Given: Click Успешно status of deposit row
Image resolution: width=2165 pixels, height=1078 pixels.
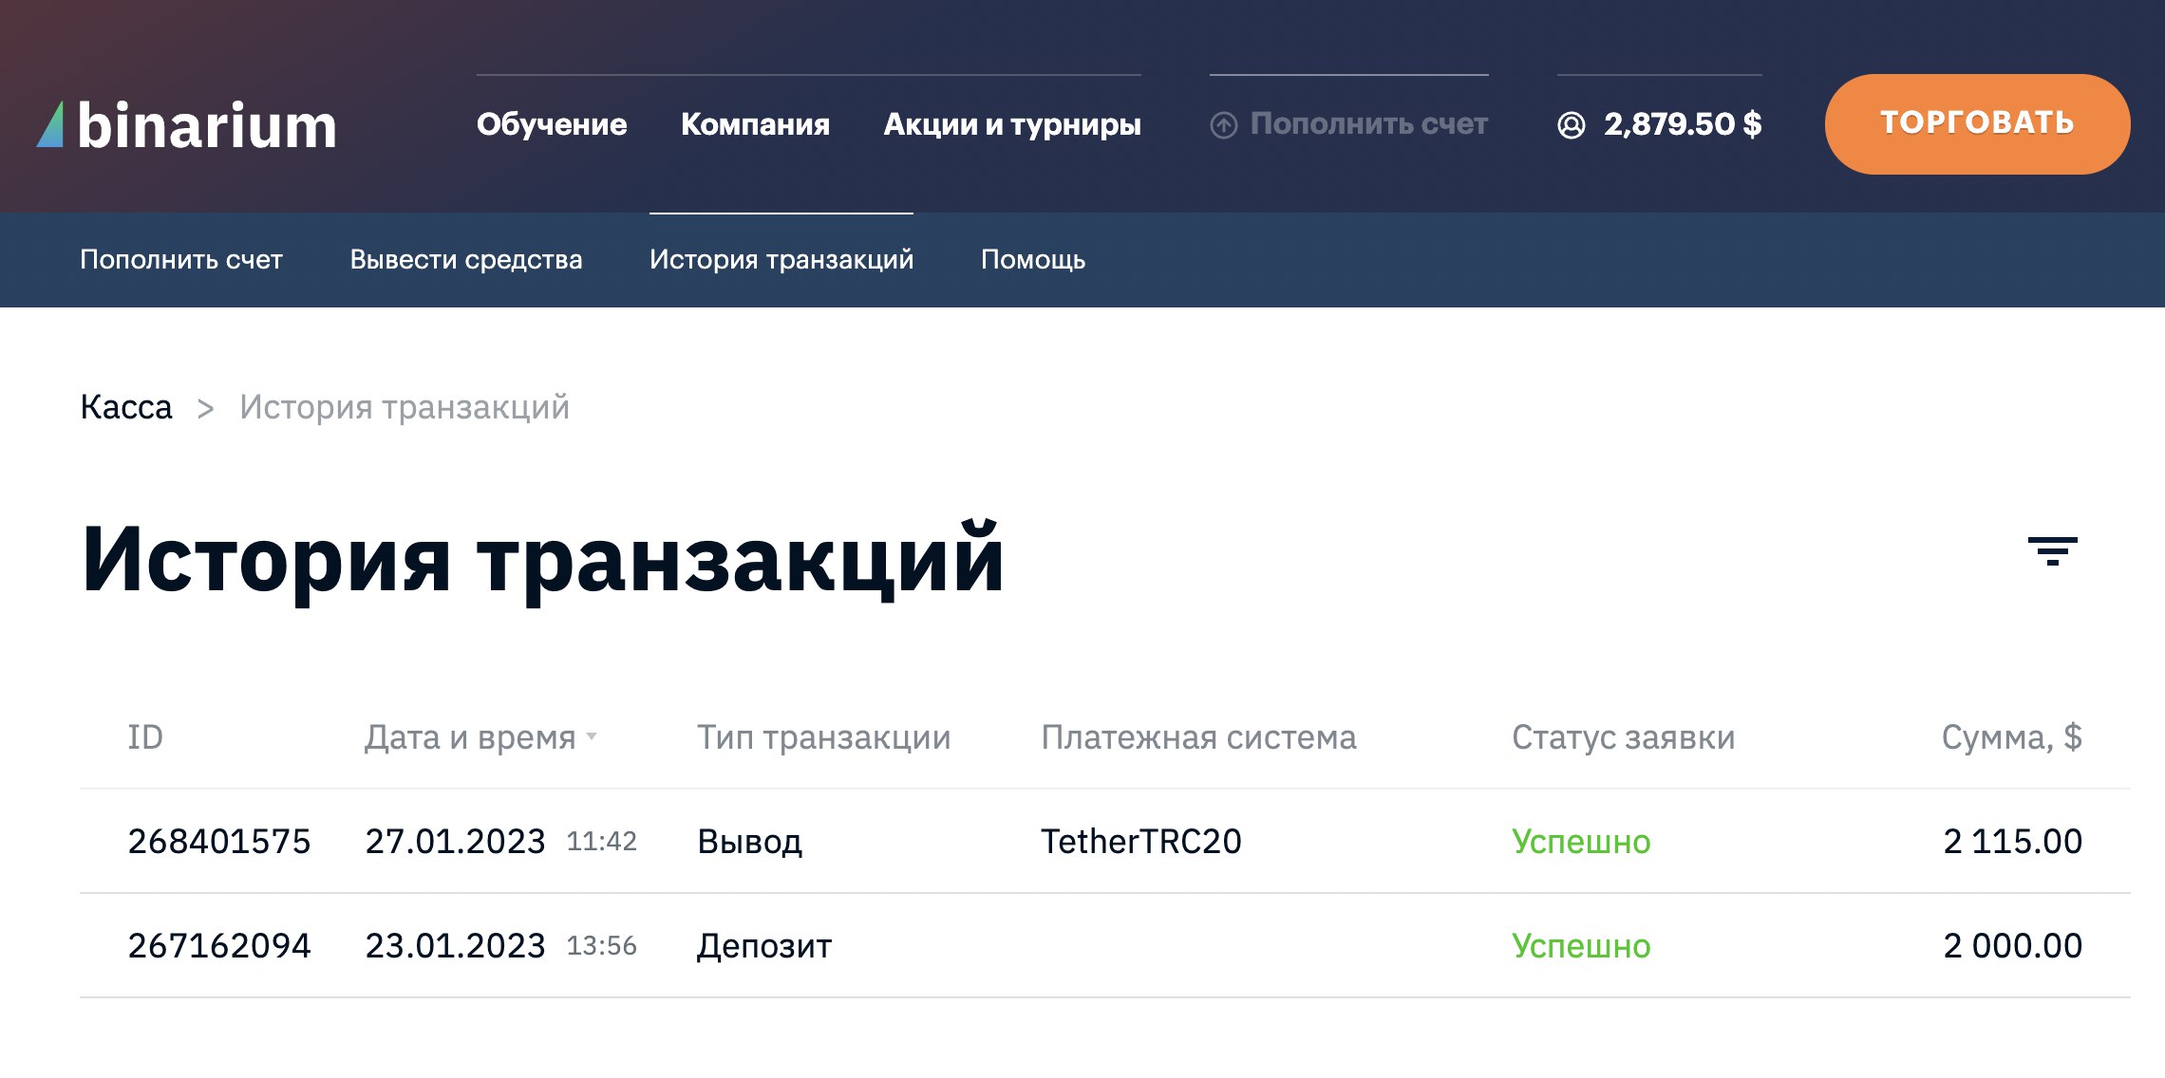Looking at the screenshot, I should click(x=1581, y=946).
